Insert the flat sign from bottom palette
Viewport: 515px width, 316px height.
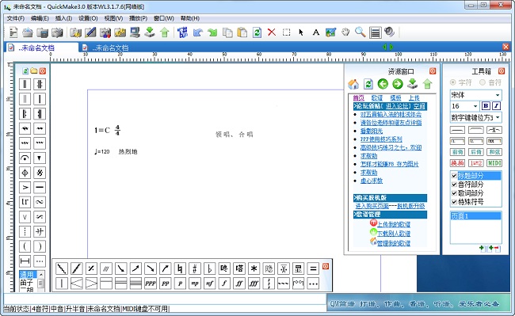(209, 268)
